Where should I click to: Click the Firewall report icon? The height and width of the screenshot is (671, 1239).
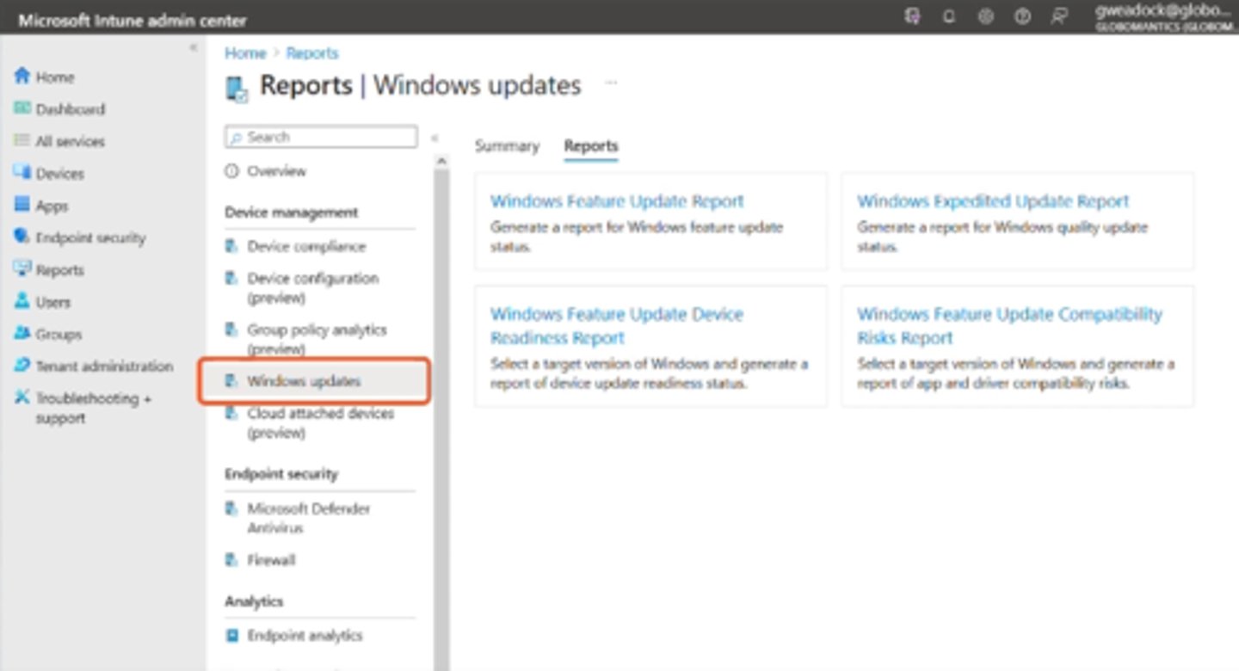(231, 560)
